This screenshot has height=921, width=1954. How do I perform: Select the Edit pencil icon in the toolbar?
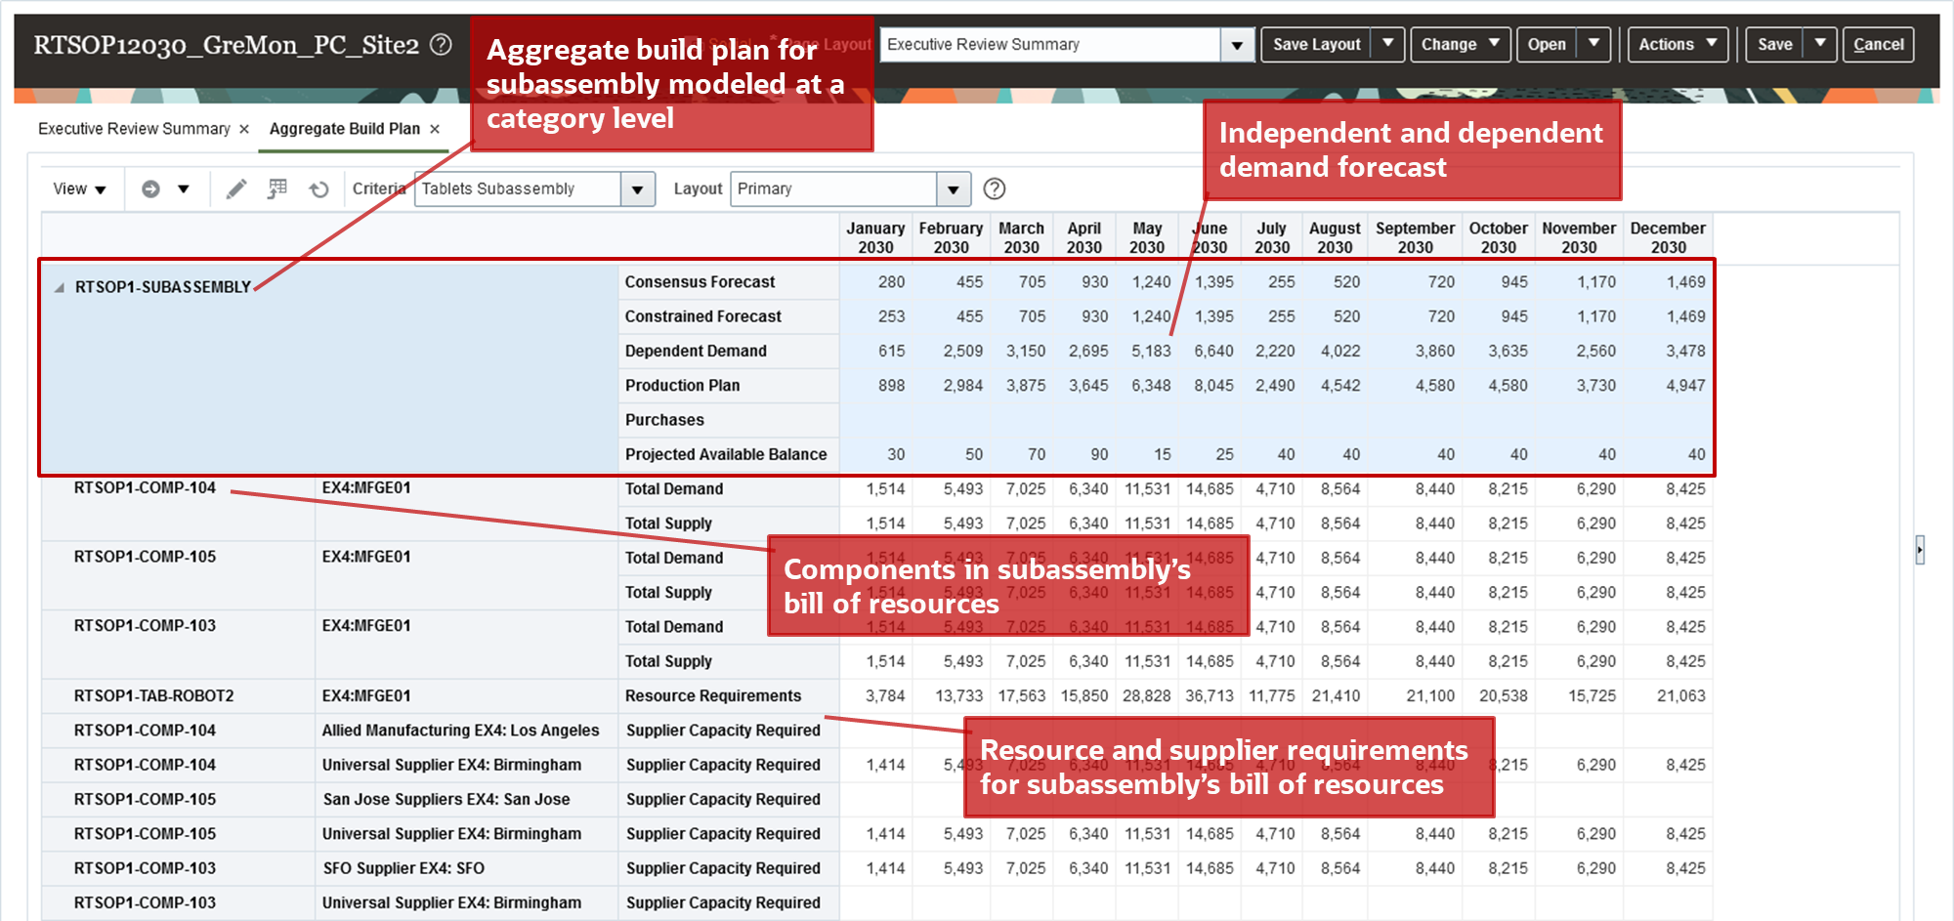[235, 188]
